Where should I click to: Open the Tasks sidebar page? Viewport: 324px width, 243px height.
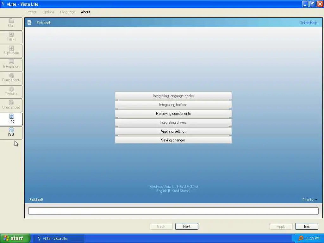point(11,37)
